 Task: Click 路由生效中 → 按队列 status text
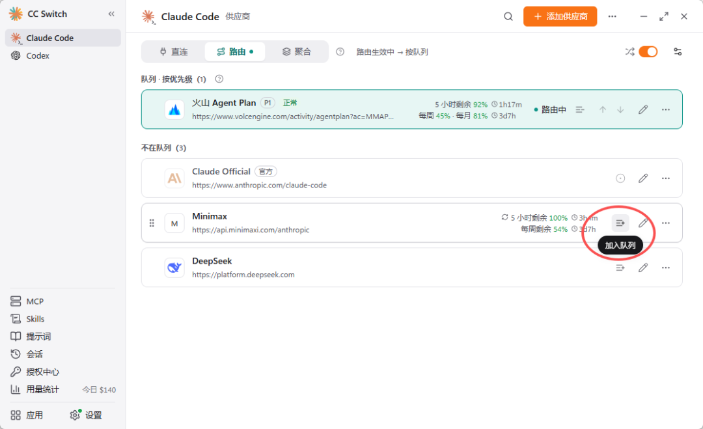(x=393, y=52)
